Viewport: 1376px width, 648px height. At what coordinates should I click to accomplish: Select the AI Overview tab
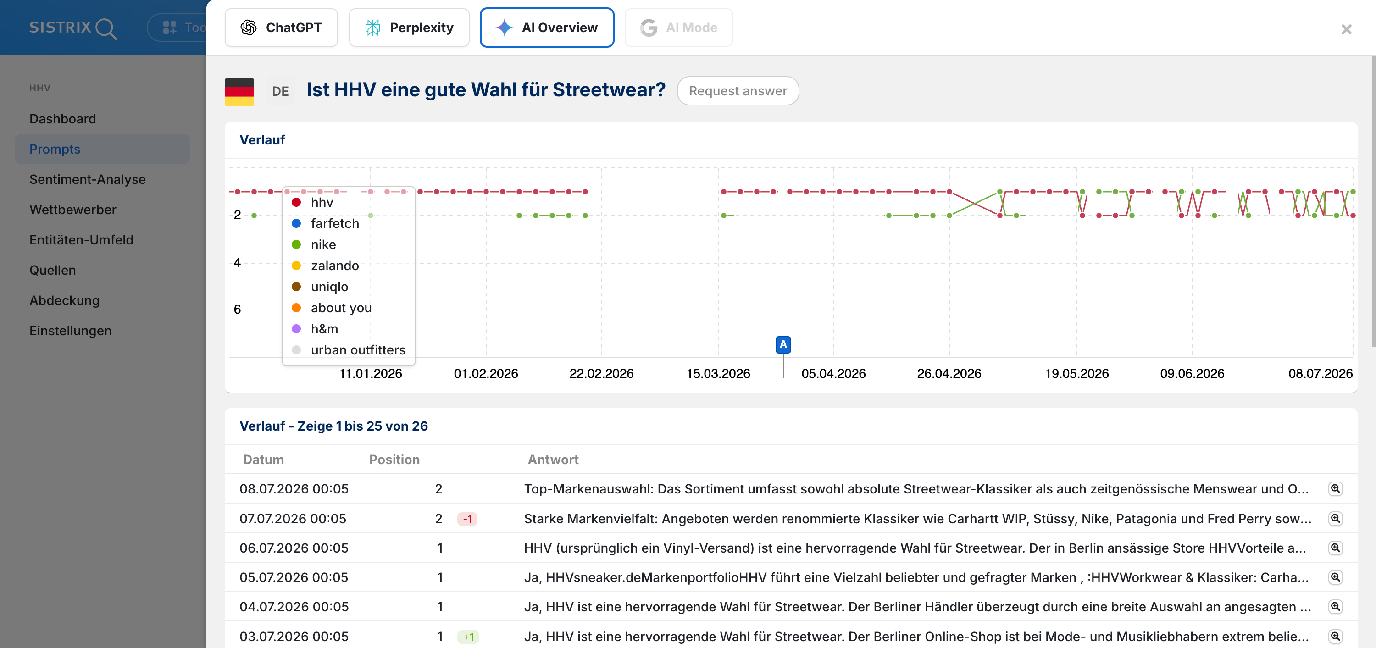547,27
